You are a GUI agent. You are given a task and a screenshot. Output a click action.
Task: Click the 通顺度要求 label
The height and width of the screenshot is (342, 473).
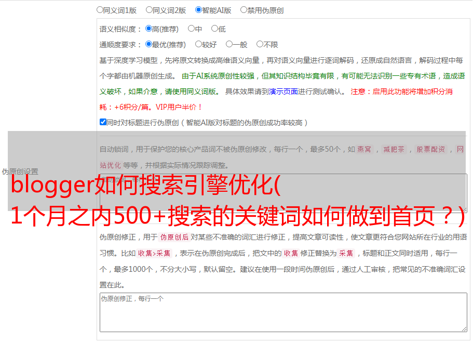(x=120, y=45)
